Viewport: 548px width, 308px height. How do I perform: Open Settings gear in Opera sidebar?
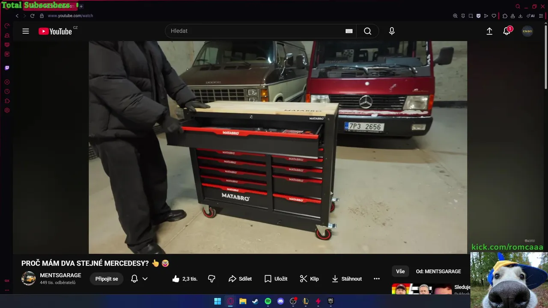[x=7, y=110]
